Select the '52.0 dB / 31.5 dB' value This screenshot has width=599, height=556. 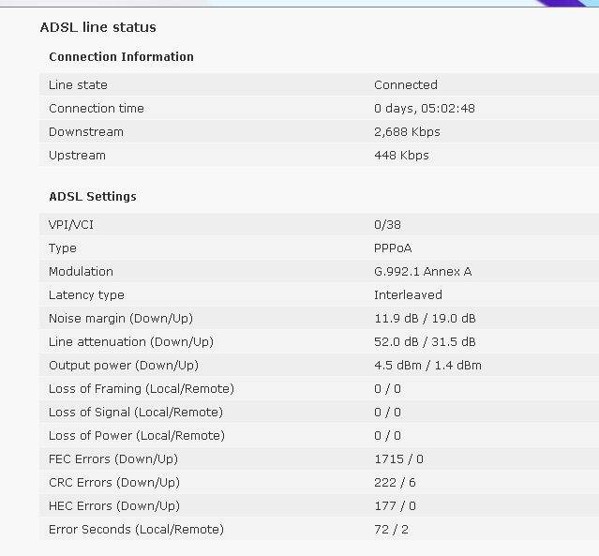tap(425, 342)
